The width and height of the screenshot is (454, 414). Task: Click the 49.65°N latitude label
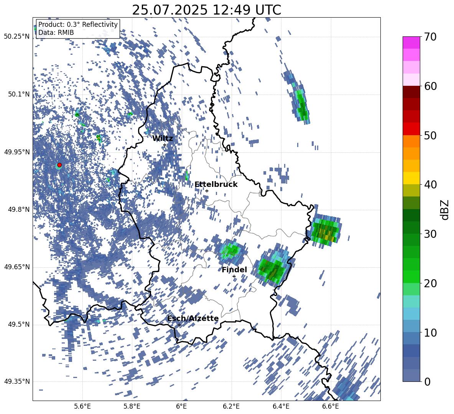(17, 267)
